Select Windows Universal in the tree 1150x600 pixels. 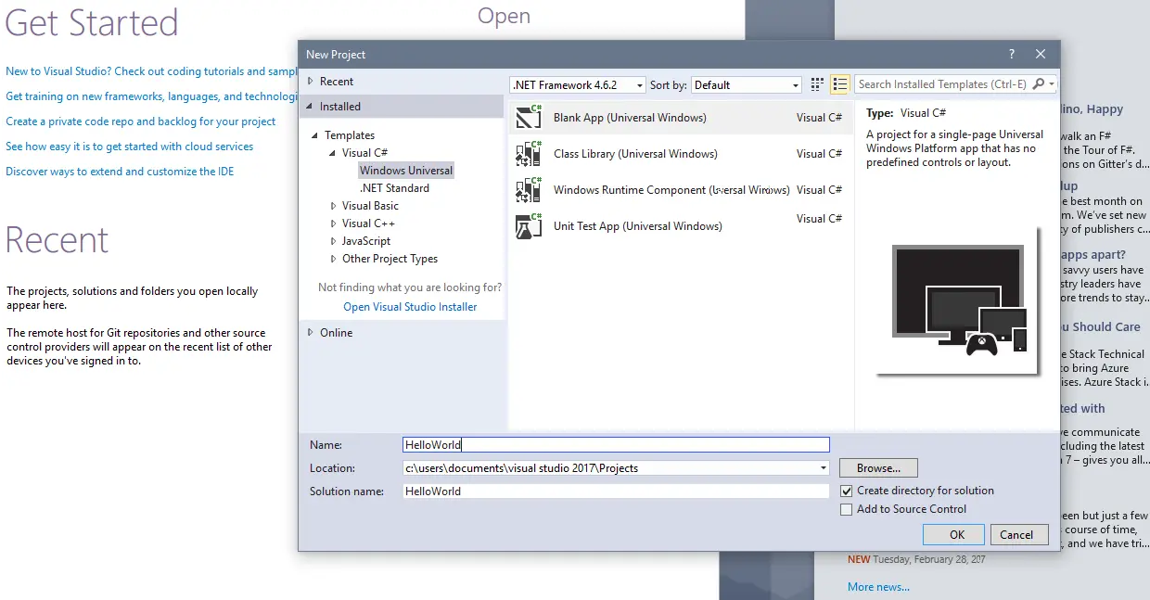[406, 171]
